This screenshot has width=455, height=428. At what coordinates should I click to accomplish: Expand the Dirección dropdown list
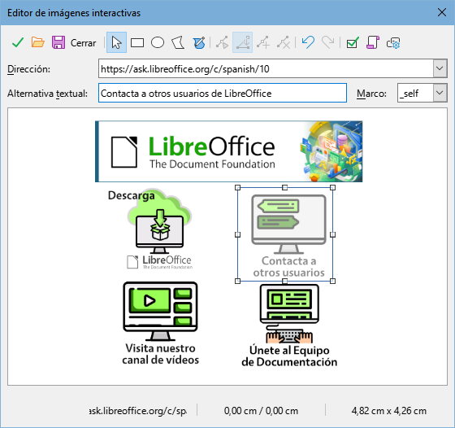440,68
